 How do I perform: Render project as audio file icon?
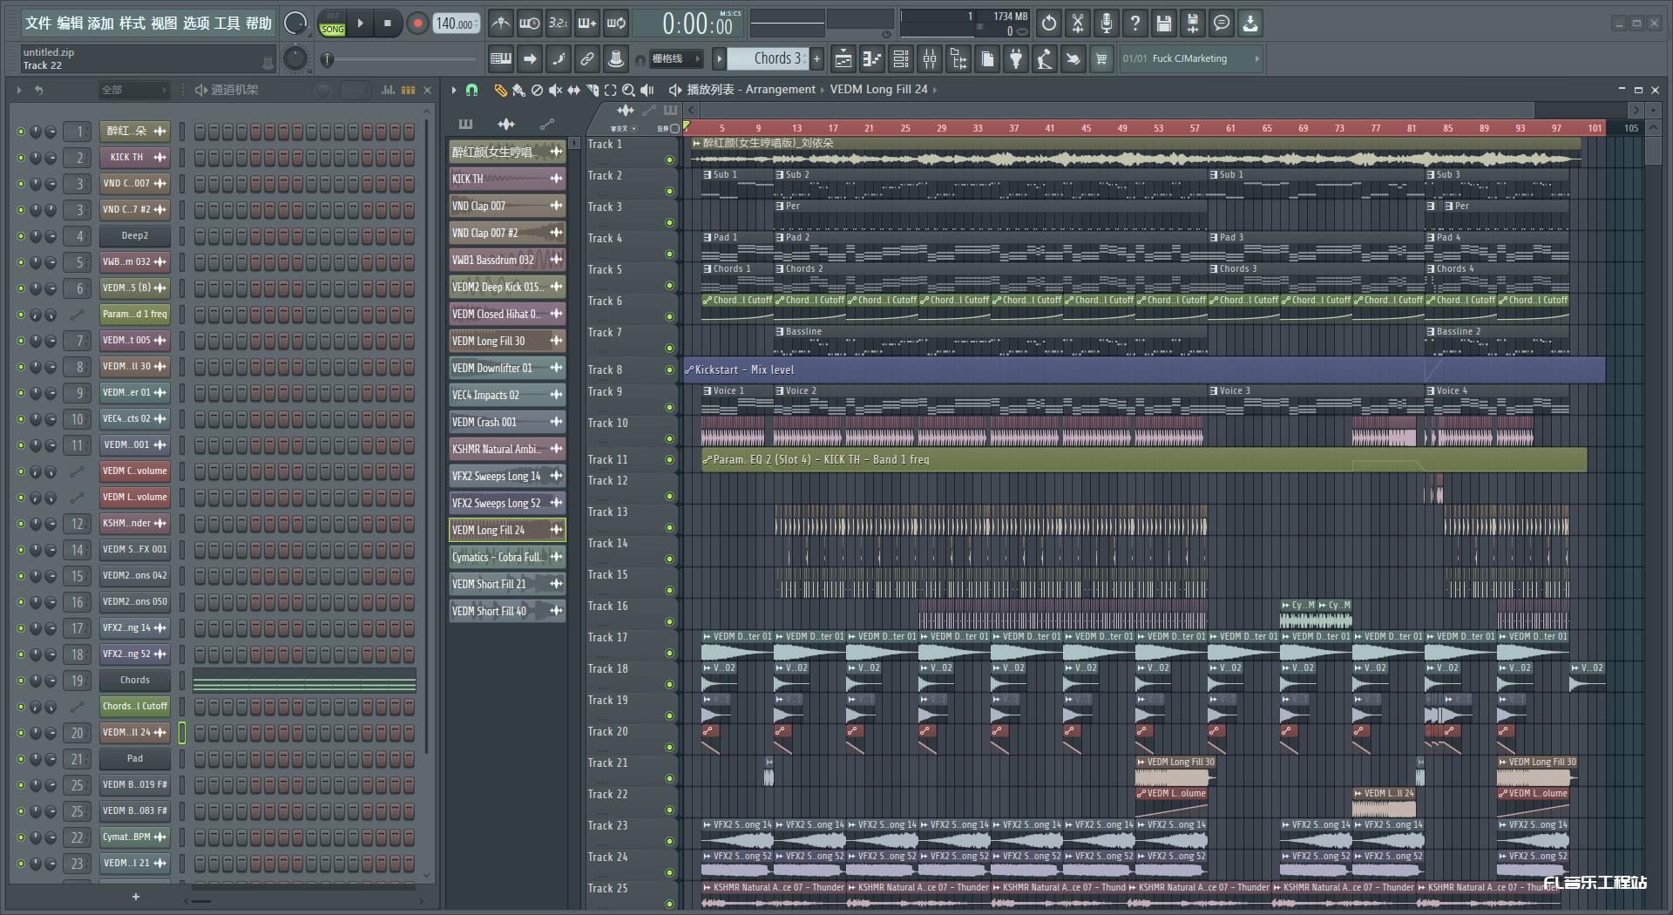point(1193,24)
